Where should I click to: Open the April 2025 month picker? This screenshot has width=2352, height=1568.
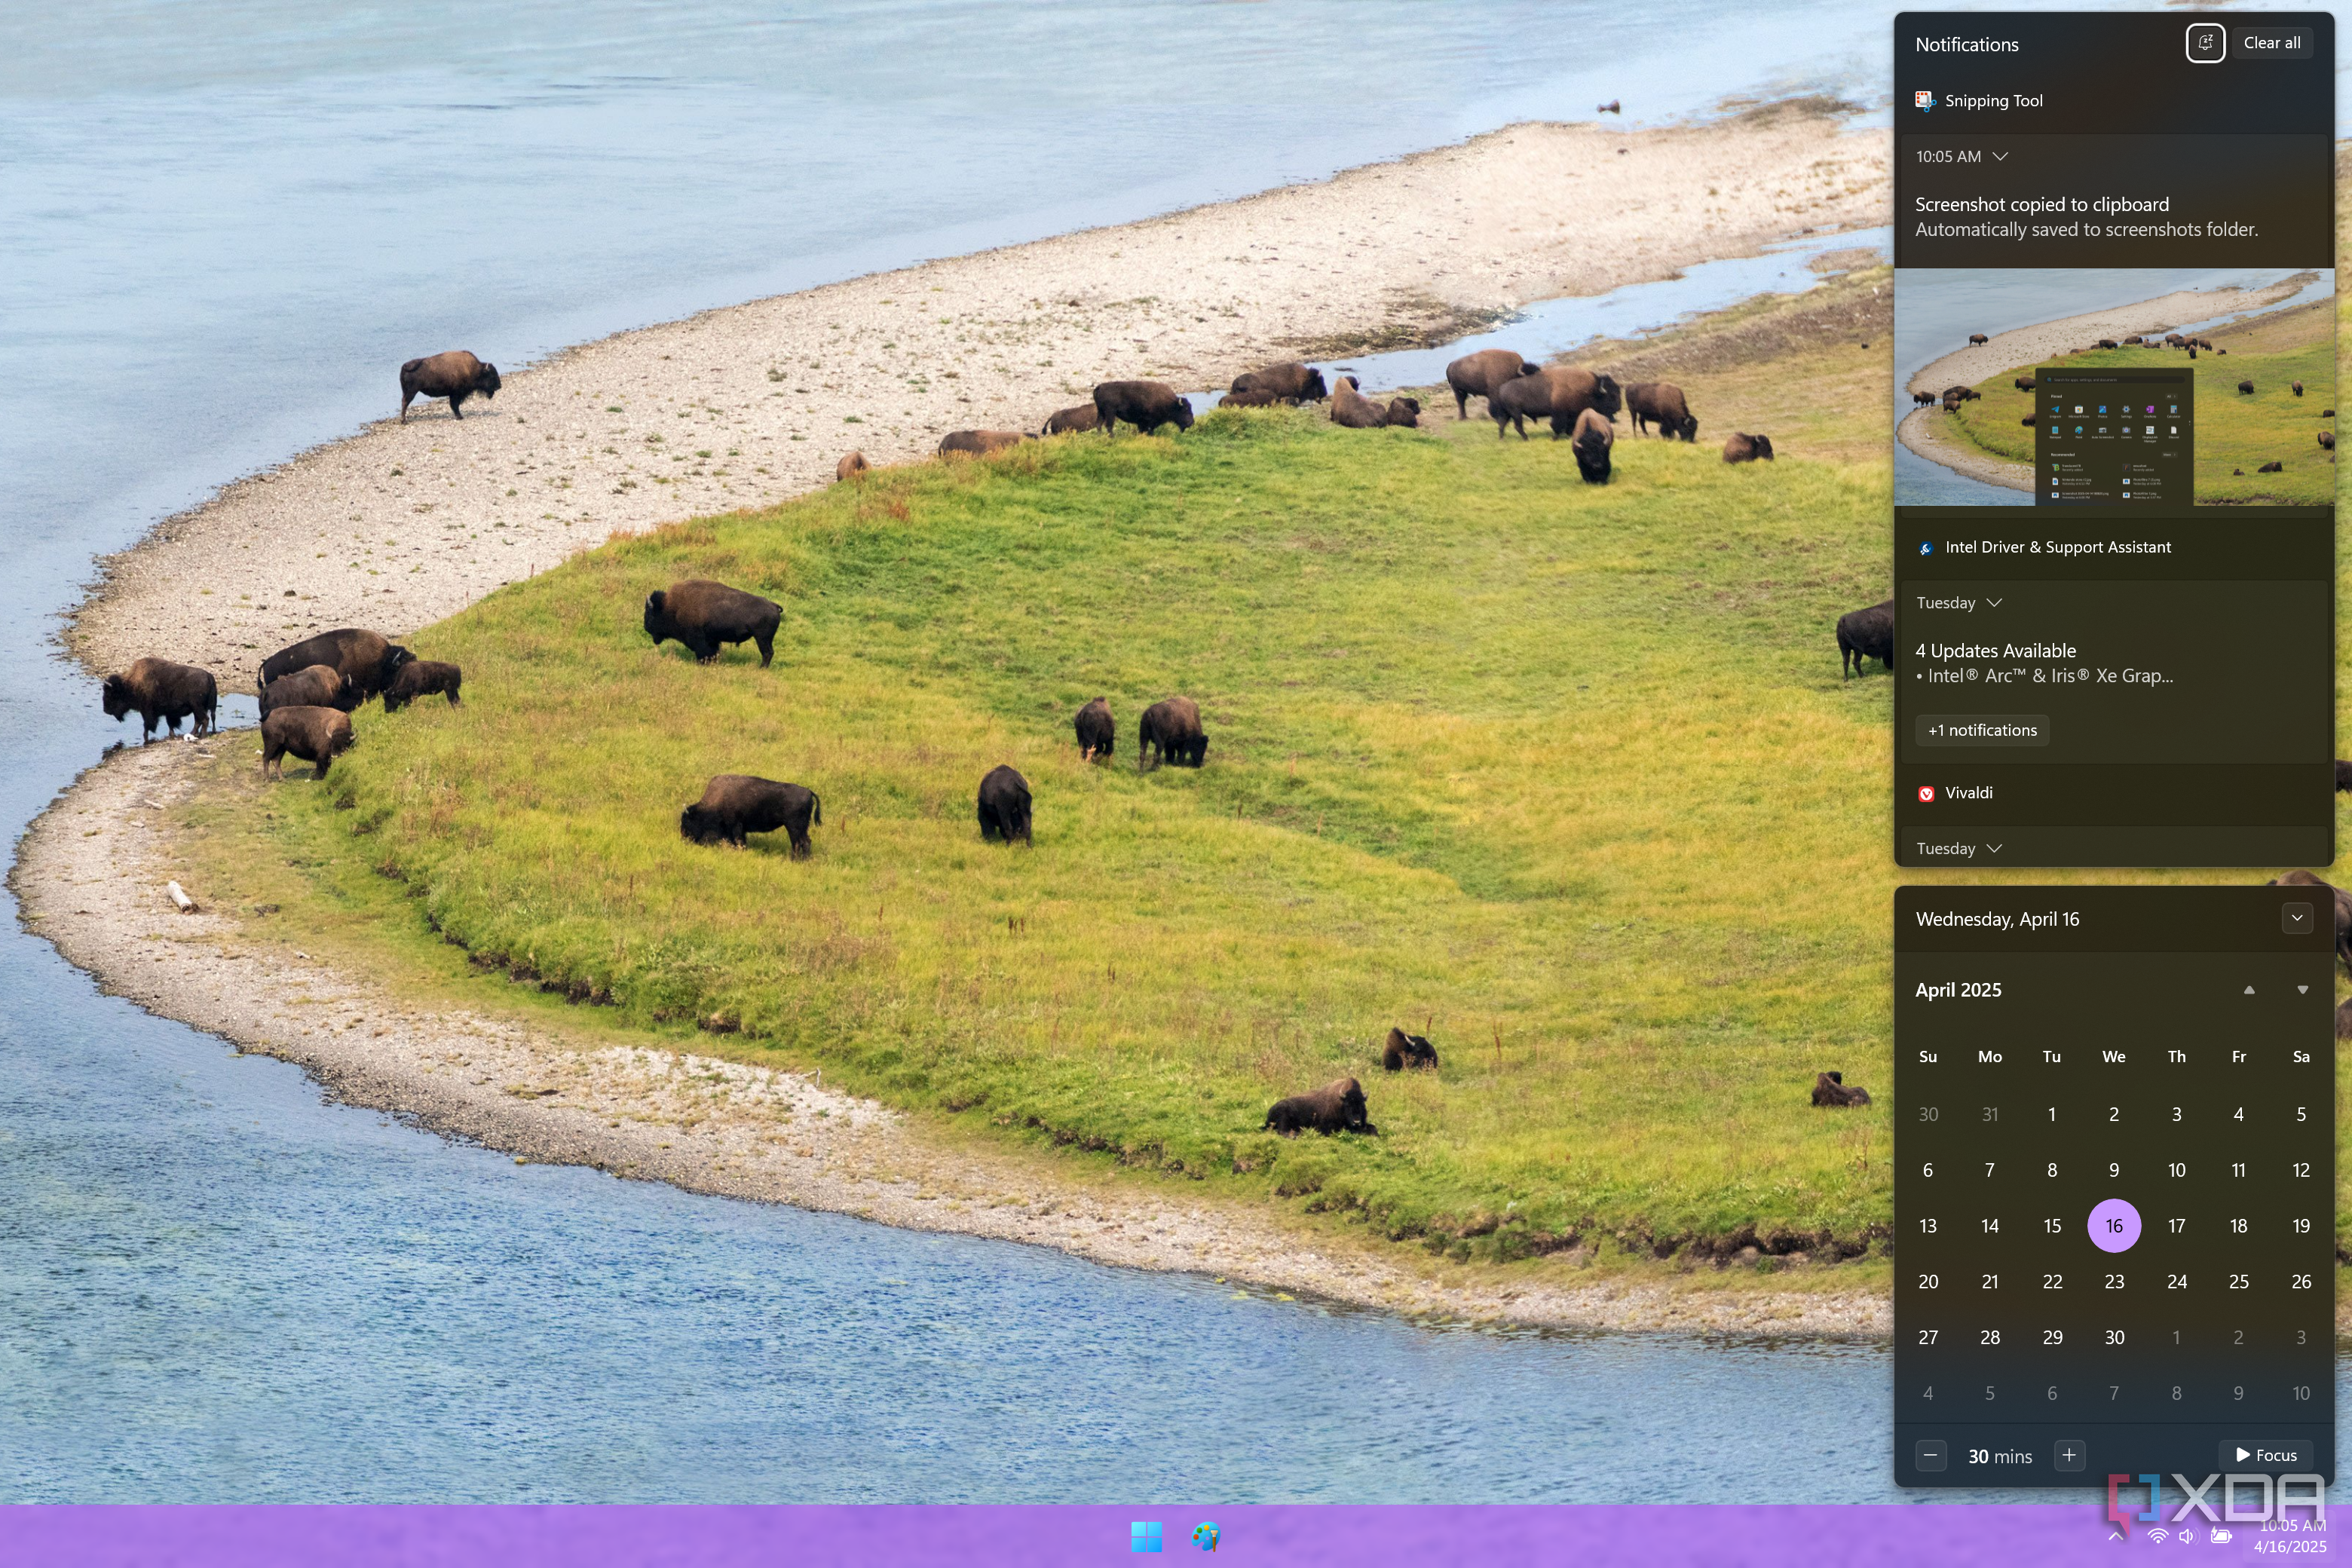pyautogui.click(x=1958, y=990)
